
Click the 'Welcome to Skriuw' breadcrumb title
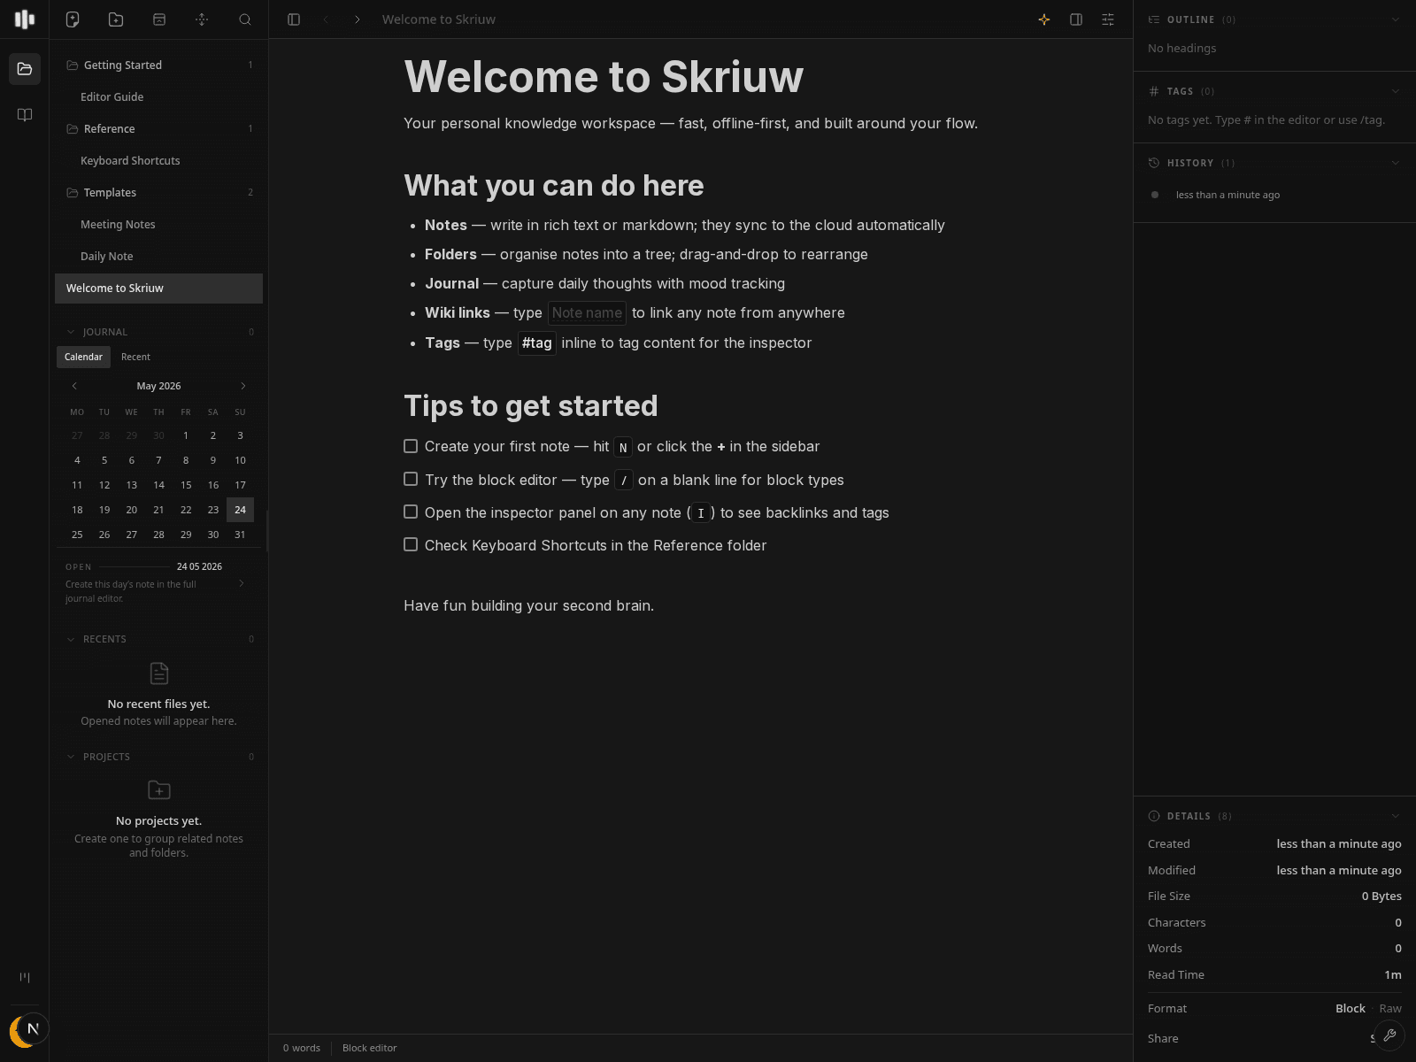point(438,19)
